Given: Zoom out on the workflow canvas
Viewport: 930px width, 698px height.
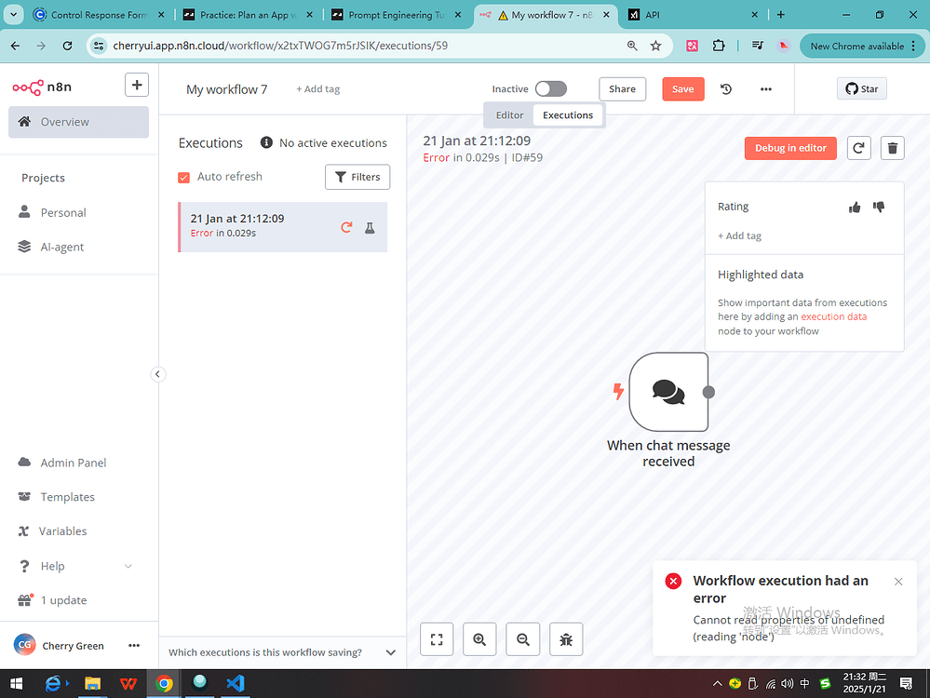Looking at the screenshot, I should coord(522,638).
